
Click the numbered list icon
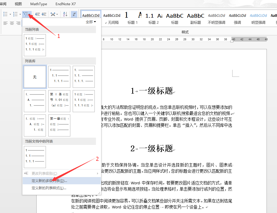(x=15, y=14)
